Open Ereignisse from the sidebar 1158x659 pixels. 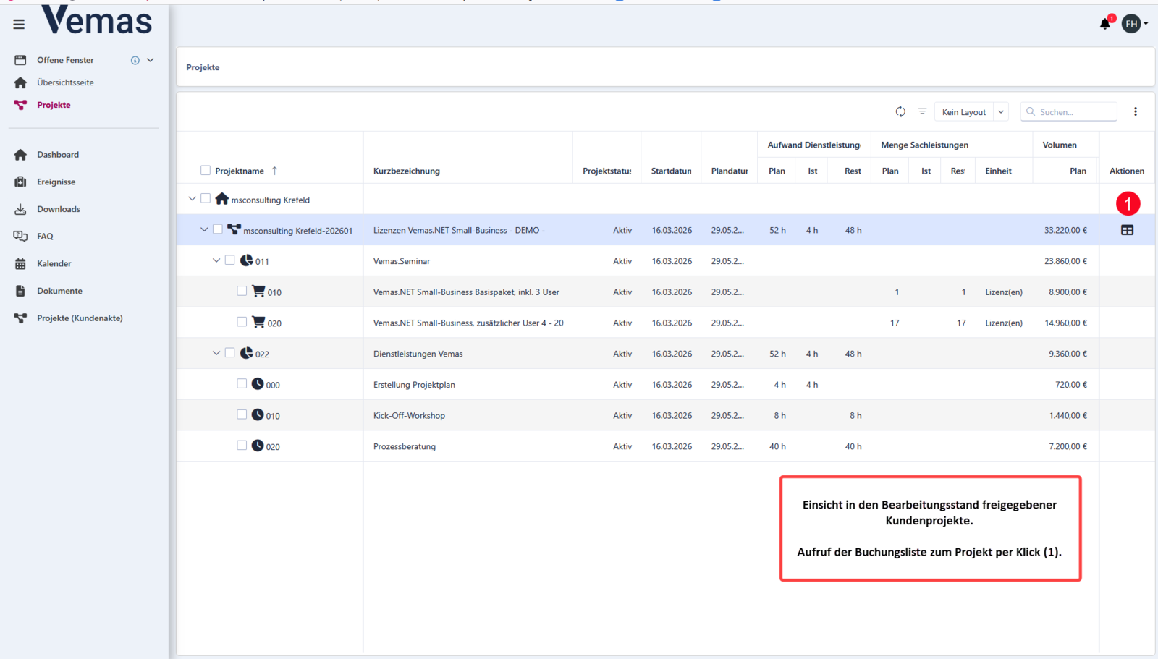click(x=56, y=182)
